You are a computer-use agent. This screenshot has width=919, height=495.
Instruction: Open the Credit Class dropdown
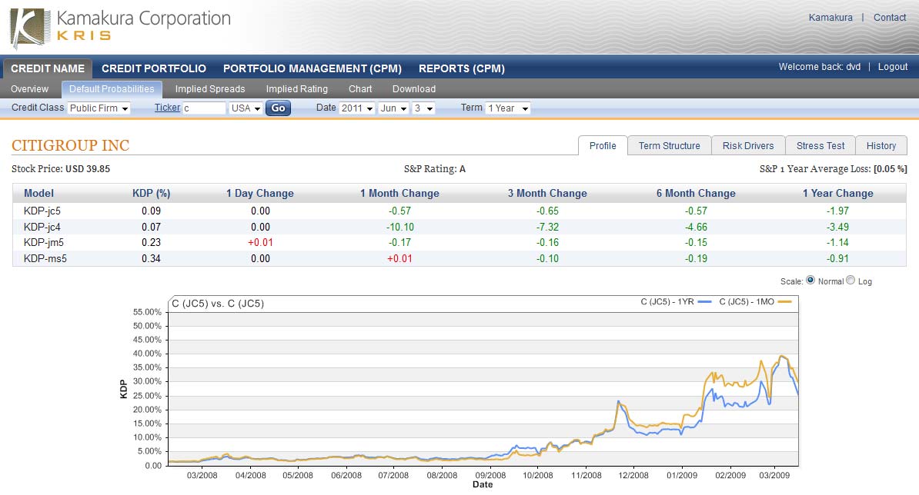tap(99, 108)
